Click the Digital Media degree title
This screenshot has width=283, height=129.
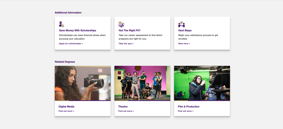pos(66,106)
